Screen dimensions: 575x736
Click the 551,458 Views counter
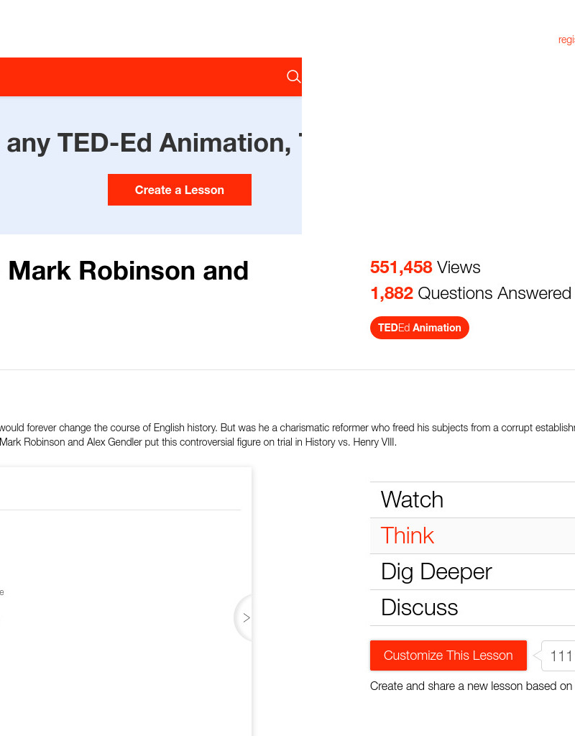(425, 267)
